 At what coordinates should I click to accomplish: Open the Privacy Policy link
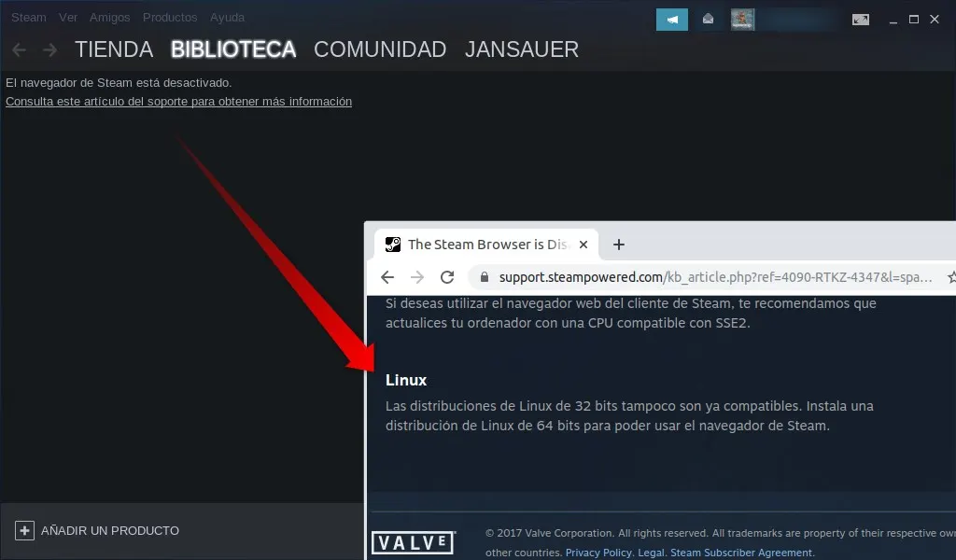[597, 553]
